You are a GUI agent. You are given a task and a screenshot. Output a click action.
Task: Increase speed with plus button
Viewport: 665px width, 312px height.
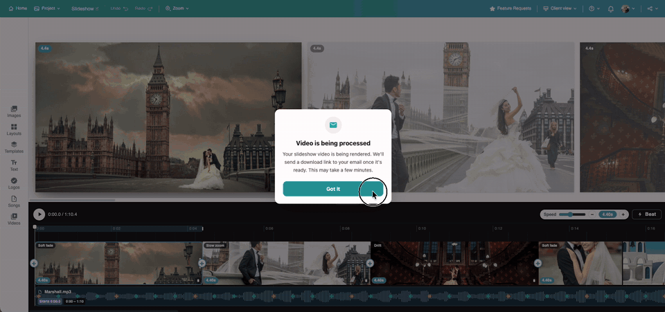(x=623, y=214)
